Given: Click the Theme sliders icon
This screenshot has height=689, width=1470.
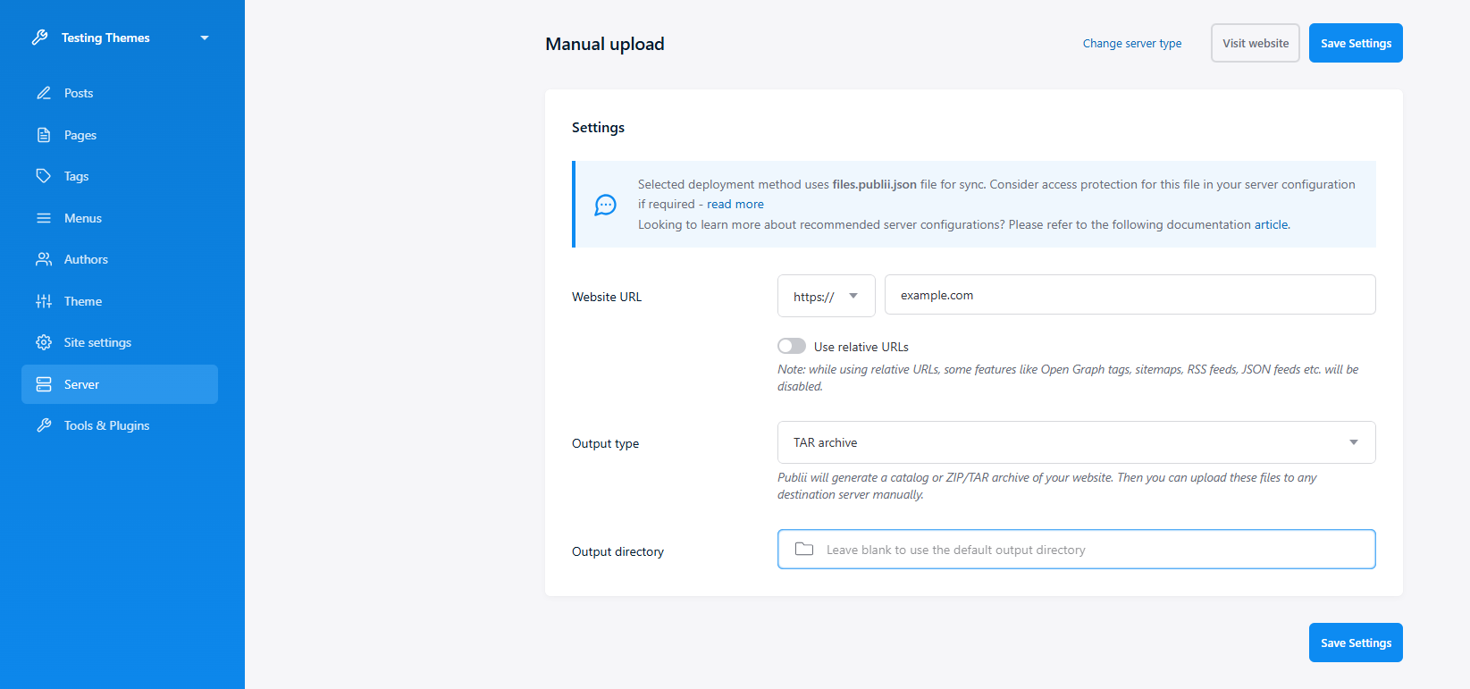Looking at the screenshot, I should (43, 301).
